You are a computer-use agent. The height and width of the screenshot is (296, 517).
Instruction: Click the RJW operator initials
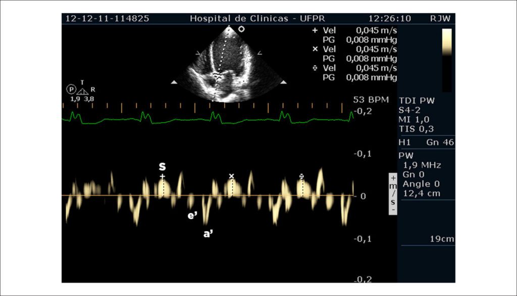(x=440, y=19)
